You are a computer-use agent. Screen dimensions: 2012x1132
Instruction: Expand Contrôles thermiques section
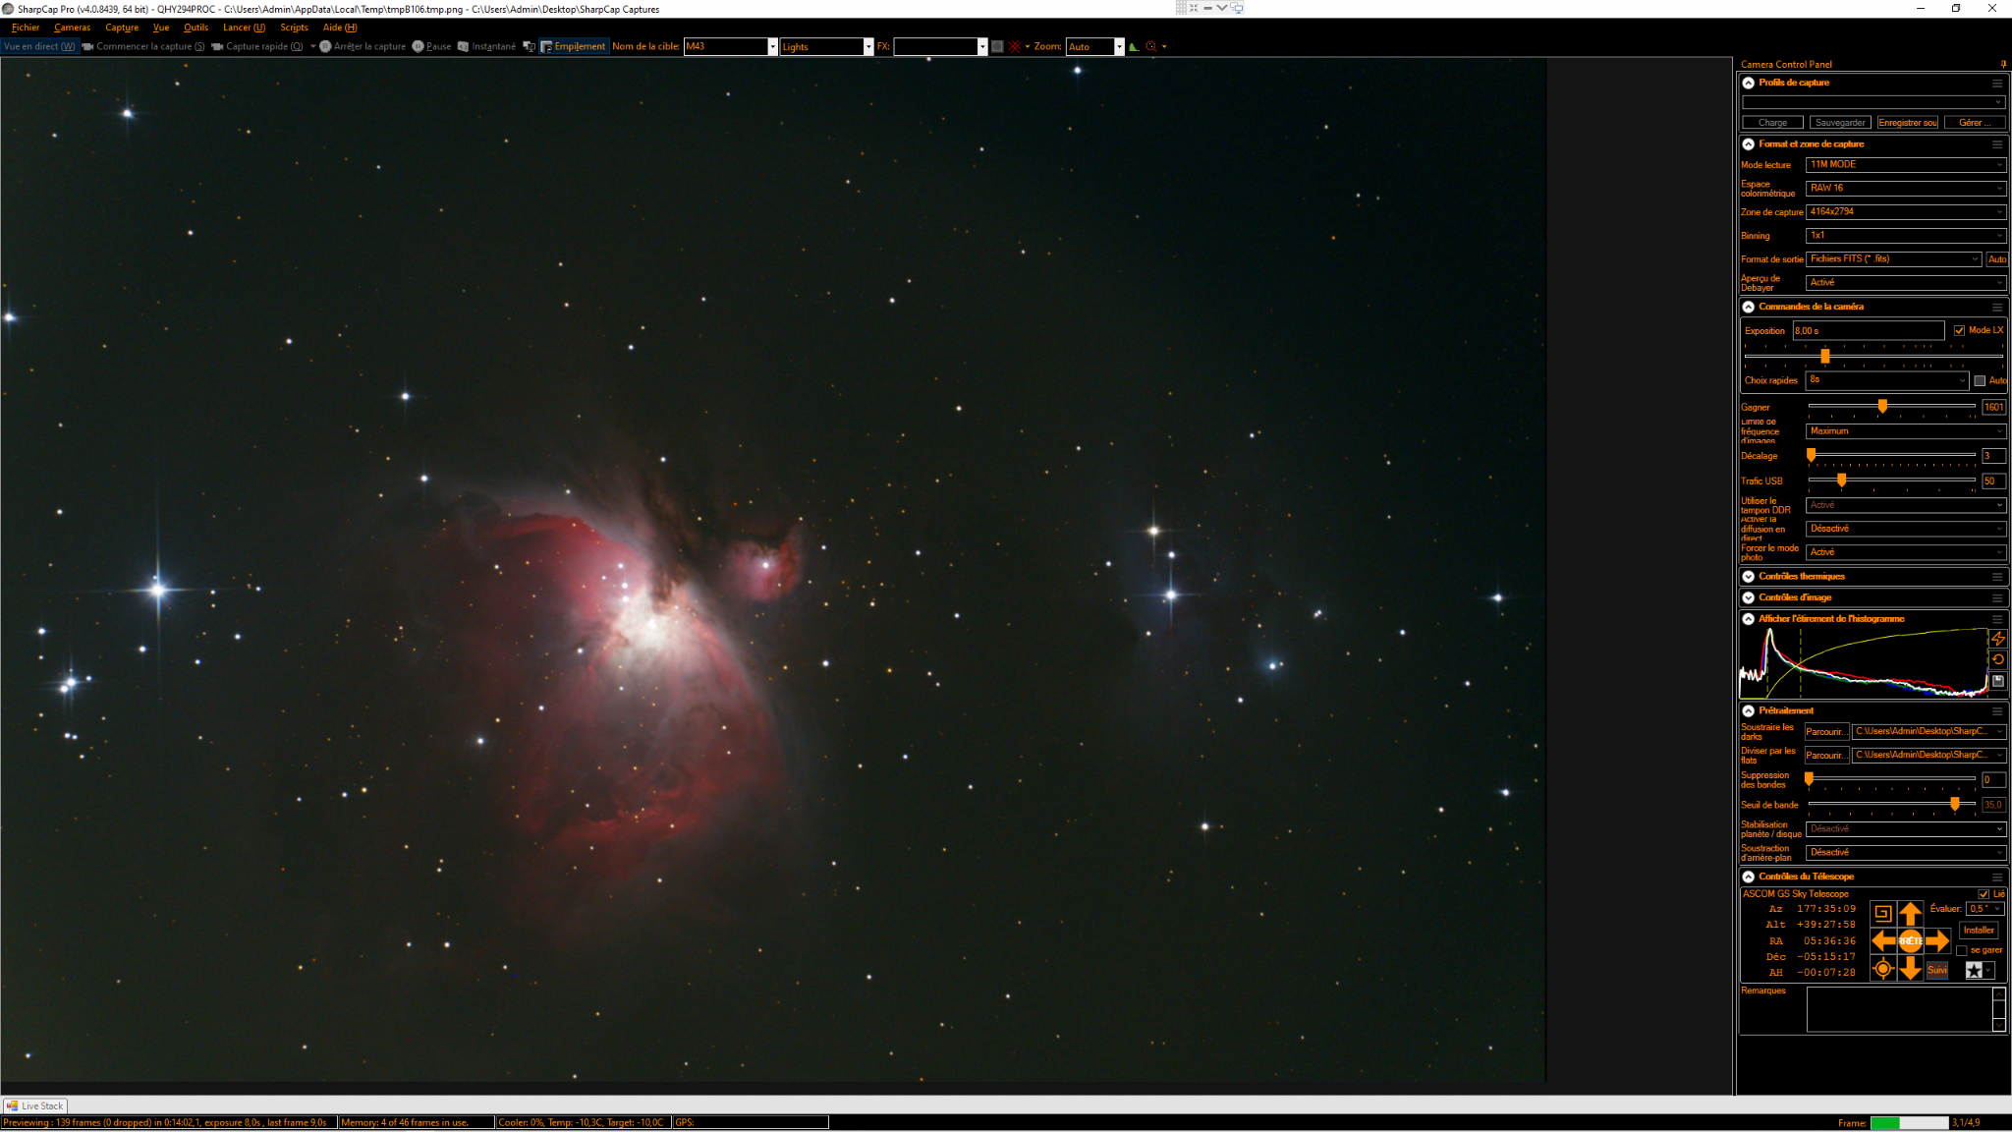(1749, 577)
